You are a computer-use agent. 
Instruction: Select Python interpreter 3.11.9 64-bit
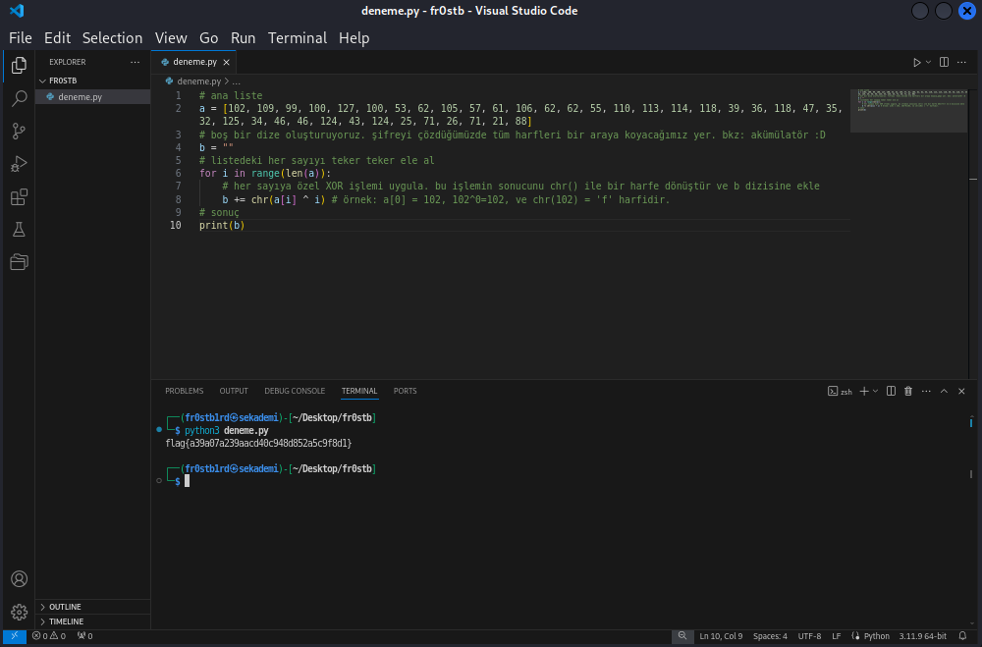pos(922,636)
